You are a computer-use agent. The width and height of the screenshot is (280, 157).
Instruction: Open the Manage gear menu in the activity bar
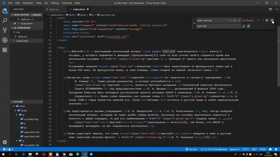pyautogui.click(x=5, y=142)
